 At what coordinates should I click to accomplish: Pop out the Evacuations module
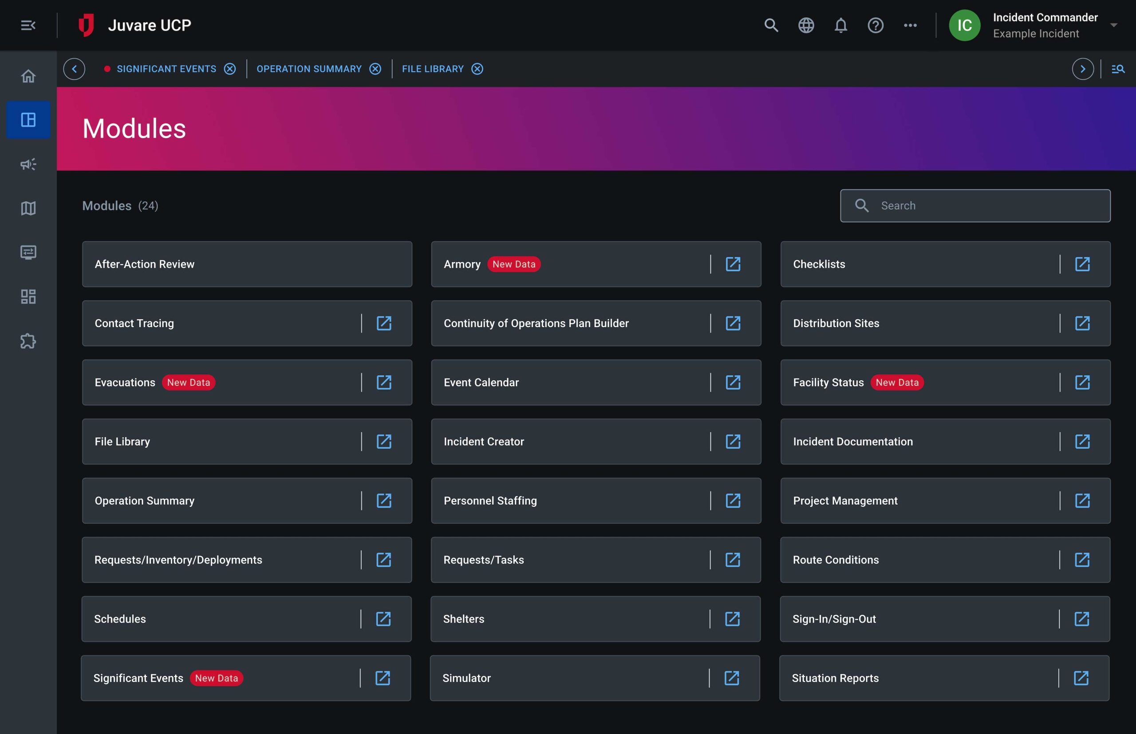[x=384, y=382]
